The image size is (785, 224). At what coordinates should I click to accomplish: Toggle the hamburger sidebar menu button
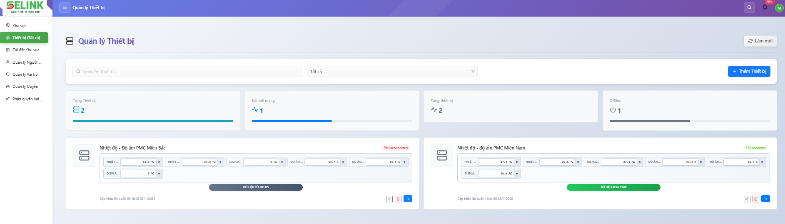(x=65, y=7)
